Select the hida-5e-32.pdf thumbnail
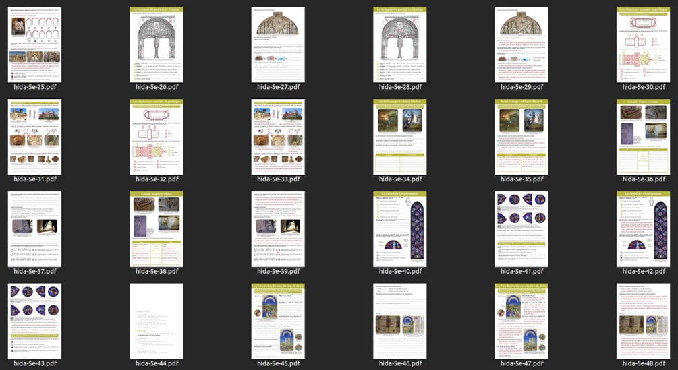 (157, 137)
